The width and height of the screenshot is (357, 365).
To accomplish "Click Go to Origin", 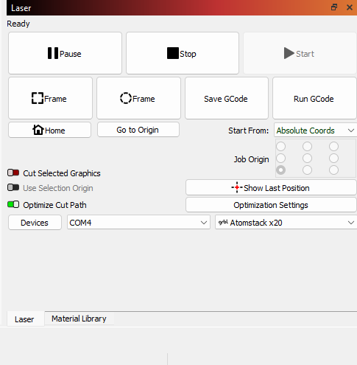I will (138, 130).
